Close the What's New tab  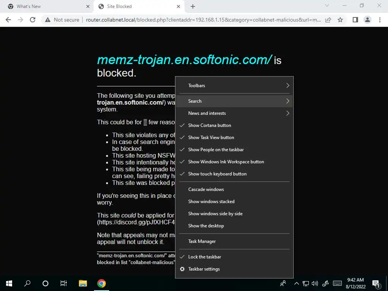88,6
